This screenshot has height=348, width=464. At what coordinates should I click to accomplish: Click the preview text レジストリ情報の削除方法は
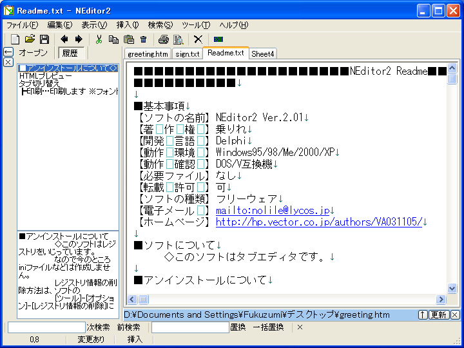(68, 287)
